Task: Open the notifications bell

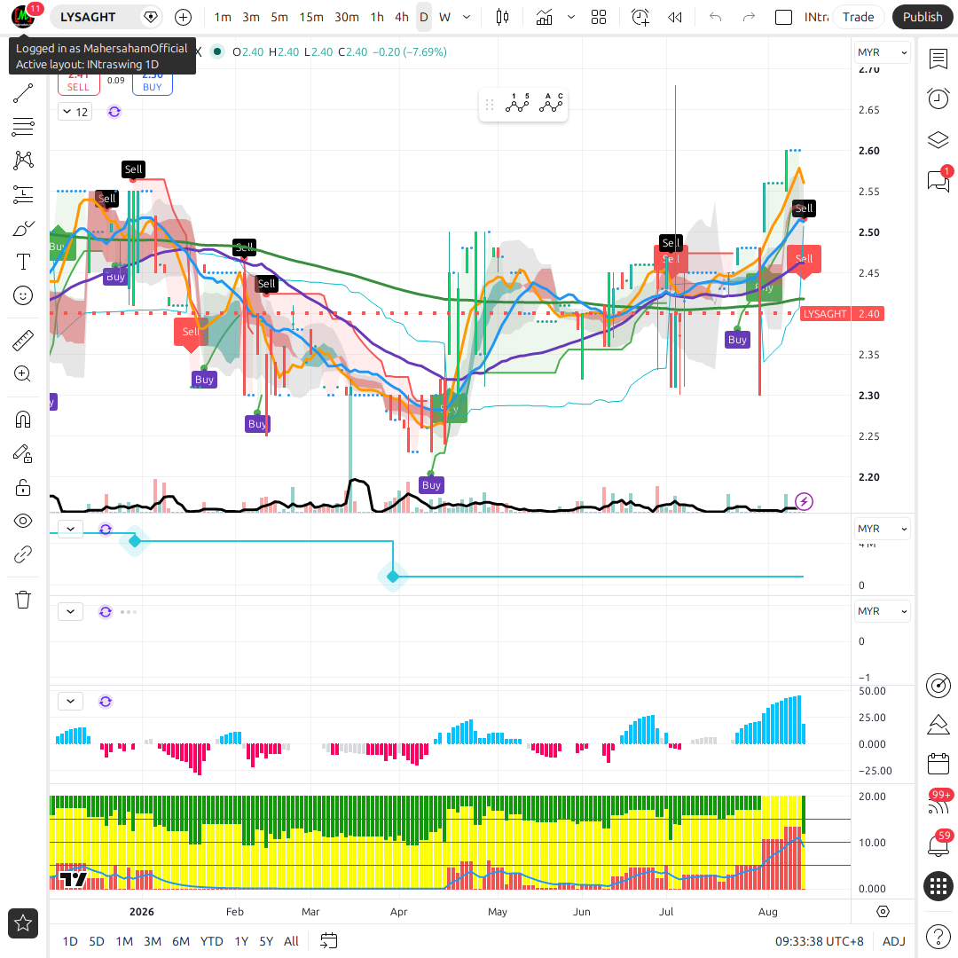Action: tap(938, 845)
